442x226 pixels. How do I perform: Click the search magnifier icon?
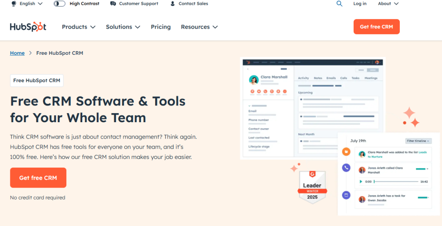tap(339, 4)
